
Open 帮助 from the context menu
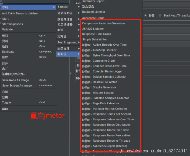tap(28, 109)
